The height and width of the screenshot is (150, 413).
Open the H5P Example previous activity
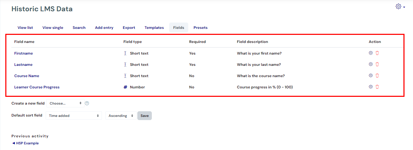(25, 143)
